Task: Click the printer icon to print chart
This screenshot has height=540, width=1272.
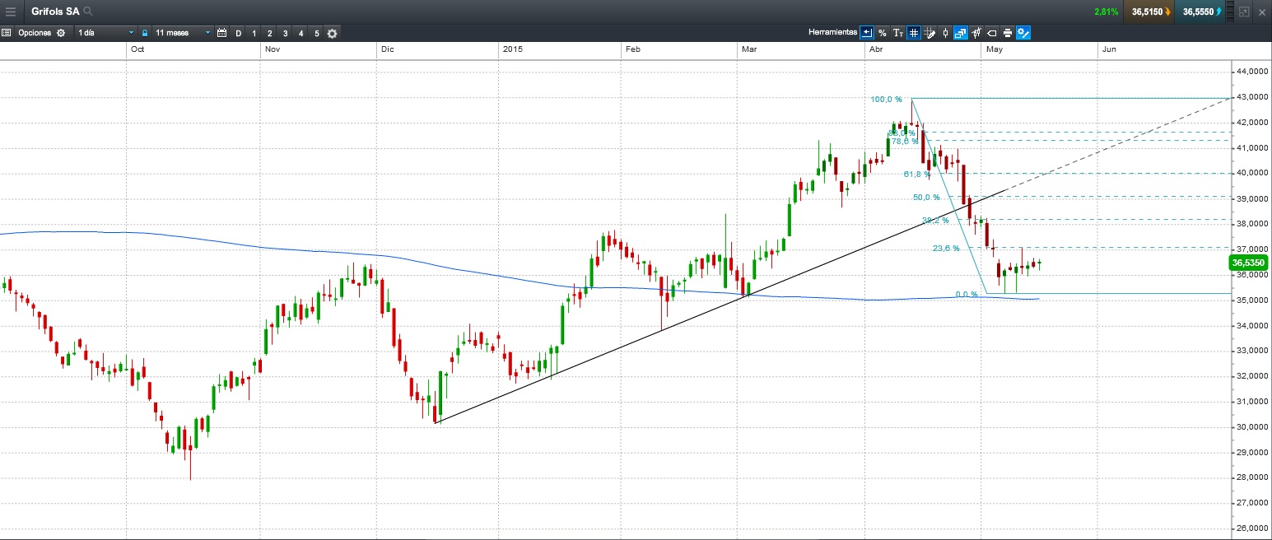Action: pos(1007,33)
